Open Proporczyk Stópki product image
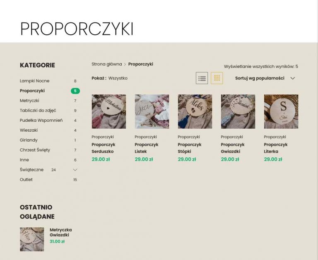Image resolution: width=318 pixels, height=260 pixels. click(x=195, y=111)
